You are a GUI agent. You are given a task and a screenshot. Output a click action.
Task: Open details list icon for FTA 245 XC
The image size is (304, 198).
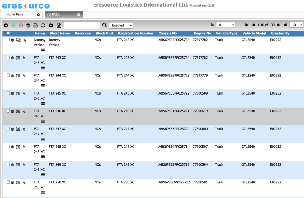pos(43,103)
